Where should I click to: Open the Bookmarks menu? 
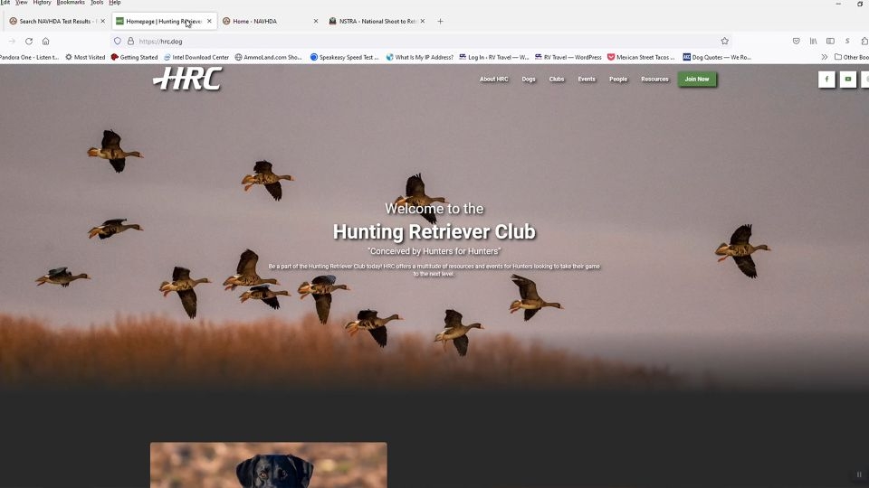(x=71, y=3)
